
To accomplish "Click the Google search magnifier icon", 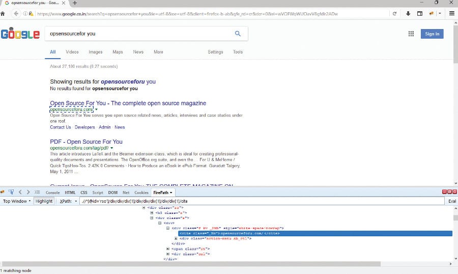I will [238, 34].
